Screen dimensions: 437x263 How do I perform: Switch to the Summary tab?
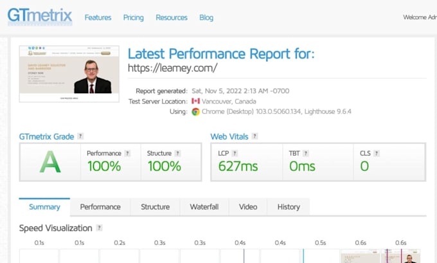(x=44, y=207)
